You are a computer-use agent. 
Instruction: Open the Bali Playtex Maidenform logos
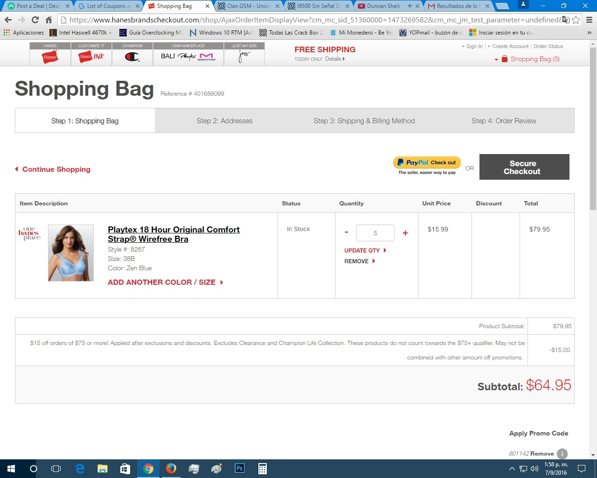[x=188, y=57]
